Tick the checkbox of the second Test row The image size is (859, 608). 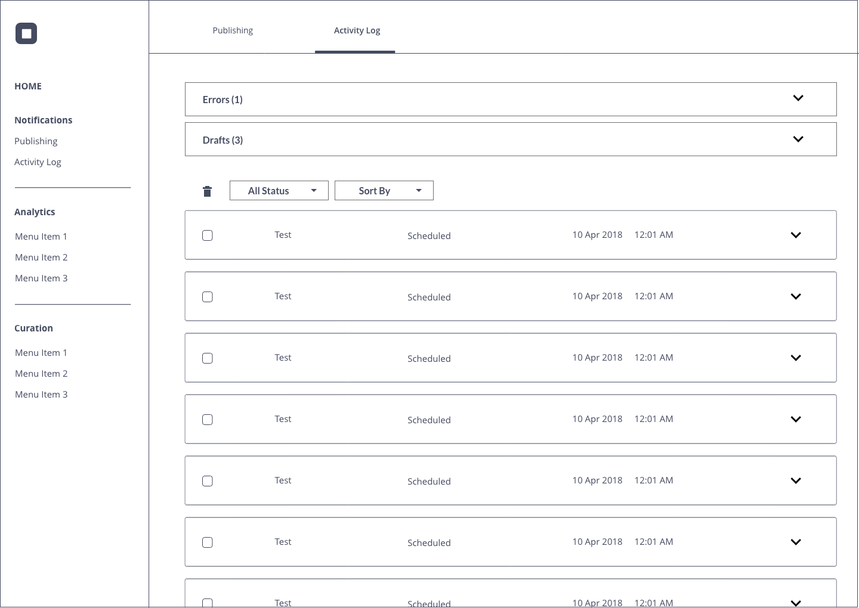208,297
